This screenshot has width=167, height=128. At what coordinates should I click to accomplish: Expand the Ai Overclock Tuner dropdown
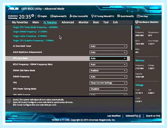click(x=108, y=46)
